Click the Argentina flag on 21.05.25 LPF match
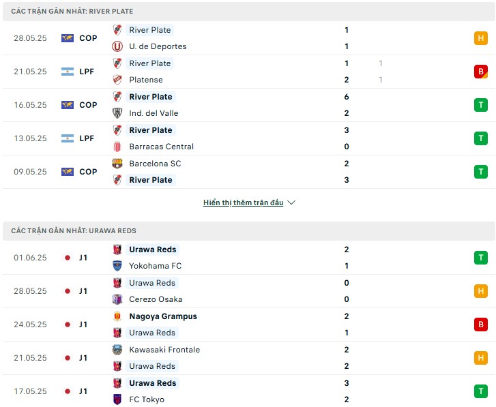The width and height of the screenshot is (496, 407). (x=68, y=72)
